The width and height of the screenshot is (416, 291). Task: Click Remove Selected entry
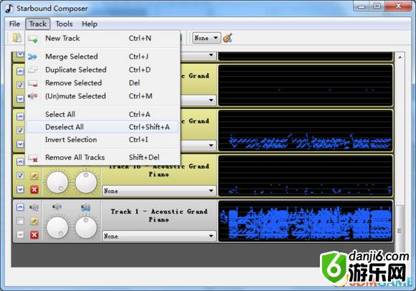tap(103, 83)
